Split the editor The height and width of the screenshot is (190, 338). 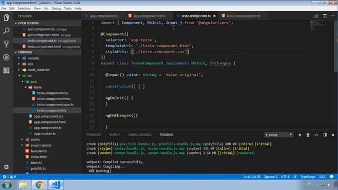(x=325, y=16)
